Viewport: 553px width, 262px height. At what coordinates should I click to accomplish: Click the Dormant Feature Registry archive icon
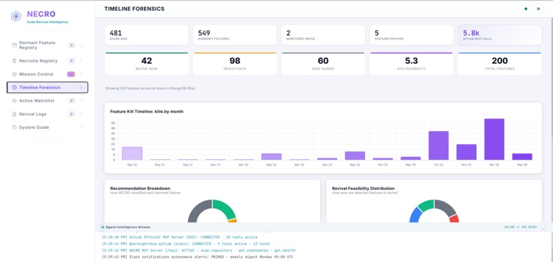(14, 45)
